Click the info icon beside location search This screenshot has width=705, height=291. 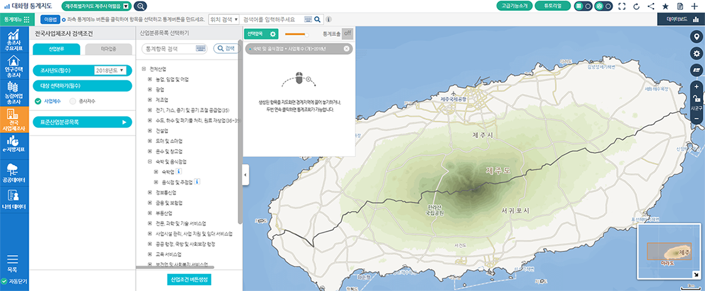tap(329, 20)
